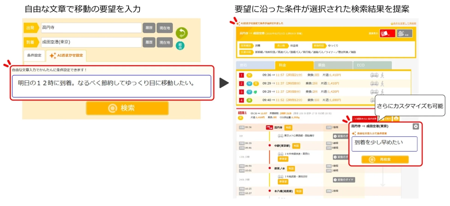
Task: Print the route with the printer icon
Action: click(x=396, y=119)
